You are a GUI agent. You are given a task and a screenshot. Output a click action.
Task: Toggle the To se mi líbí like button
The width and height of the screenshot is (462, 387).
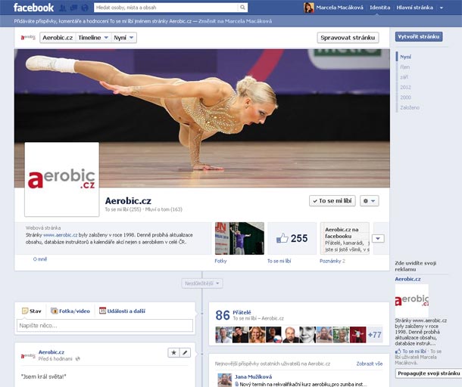point(332,201)
